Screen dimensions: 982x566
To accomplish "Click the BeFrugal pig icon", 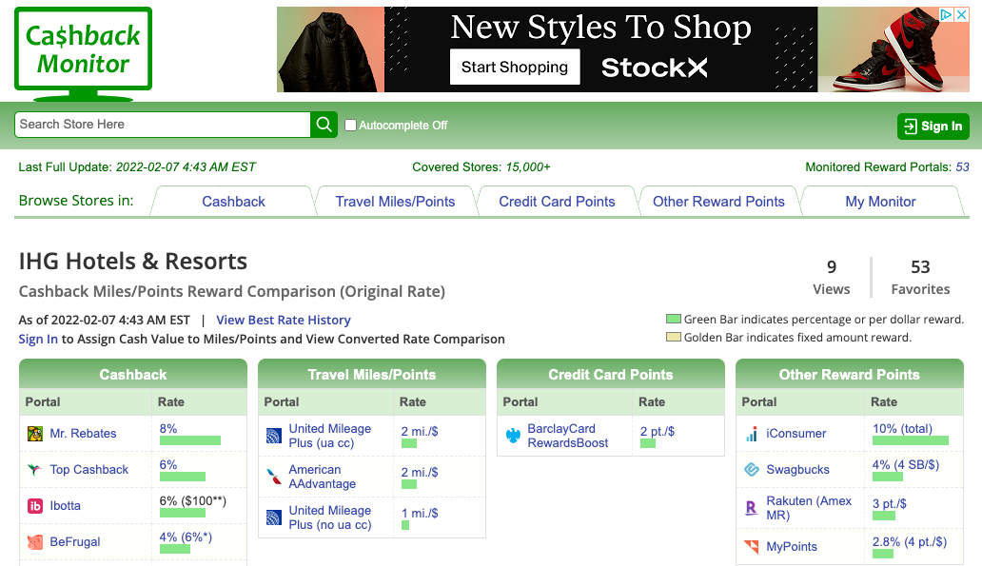I will [35, 542].
